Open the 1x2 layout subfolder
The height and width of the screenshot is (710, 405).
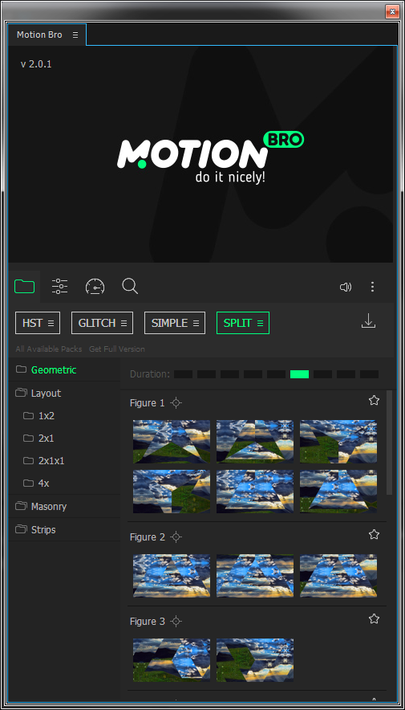coord(64,416)
